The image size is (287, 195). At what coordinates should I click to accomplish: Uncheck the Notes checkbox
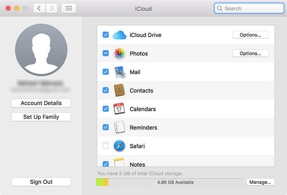tap(106, 164)
